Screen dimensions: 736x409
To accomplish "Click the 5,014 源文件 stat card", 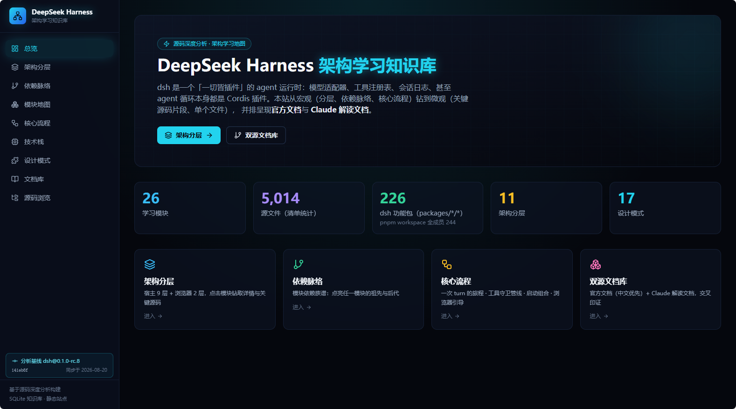I will (309, 208).
